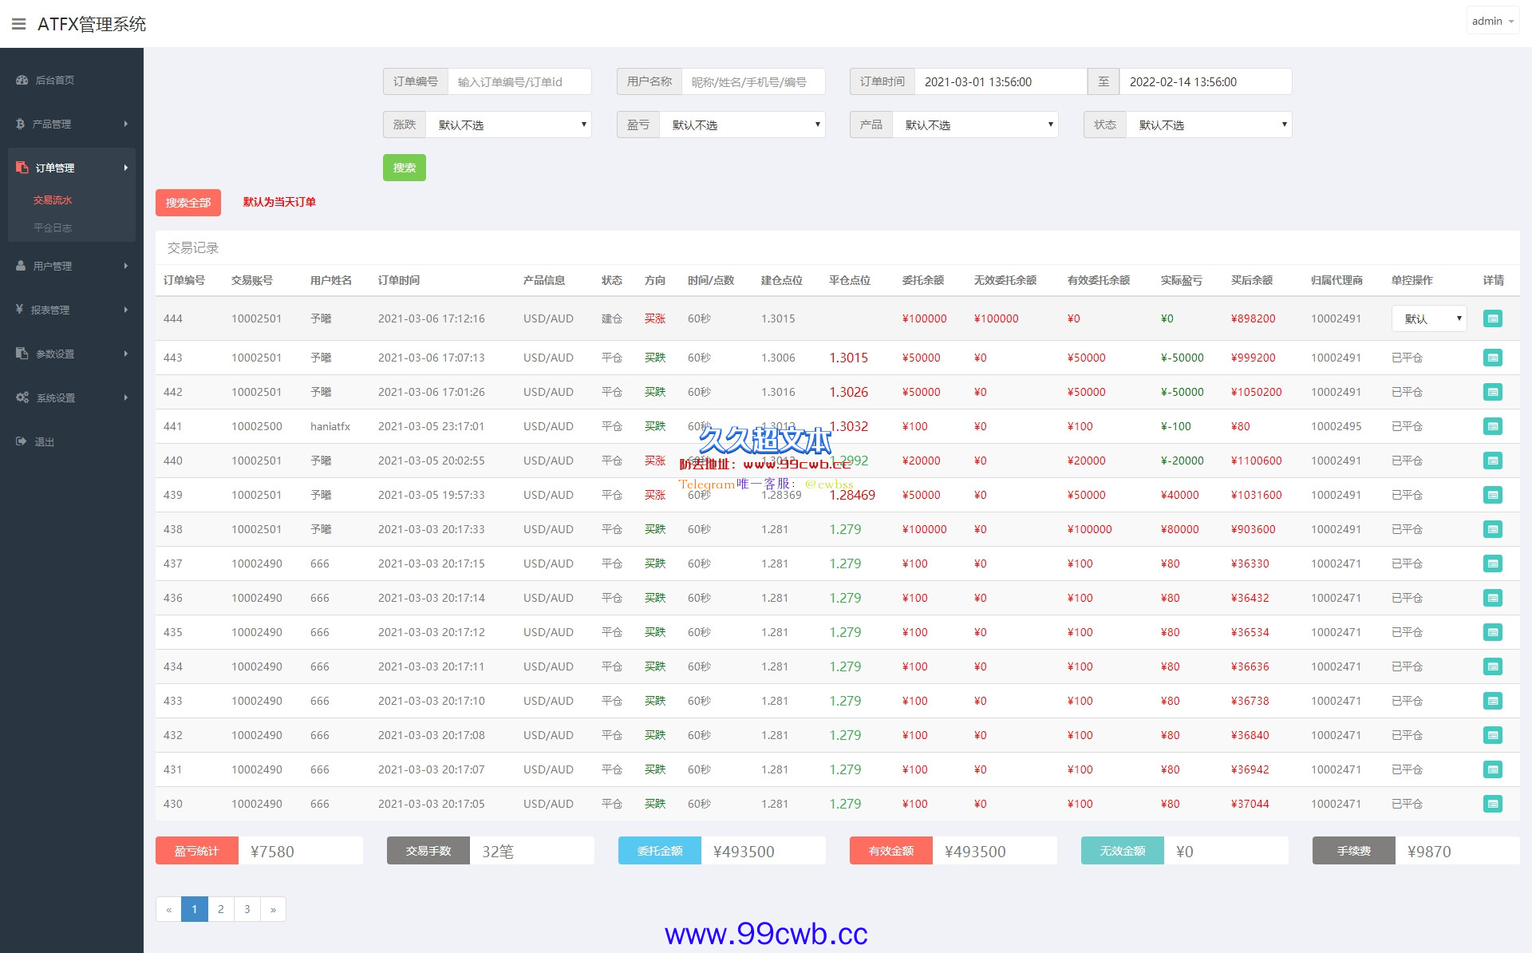Select 平仓日志 submenu item
This screenshot has height=953, width=1532.
[x=53, y=228]
